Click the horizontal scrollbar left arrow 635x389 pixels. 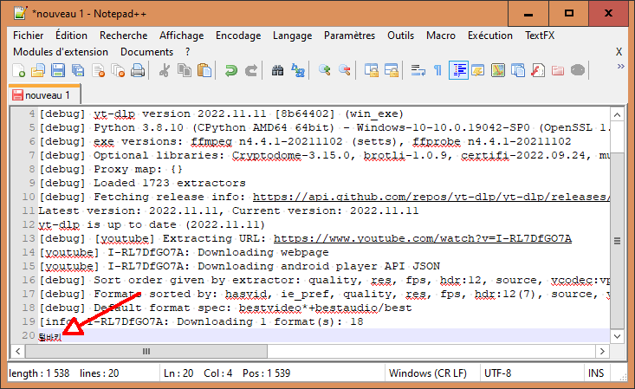point(18,351)
